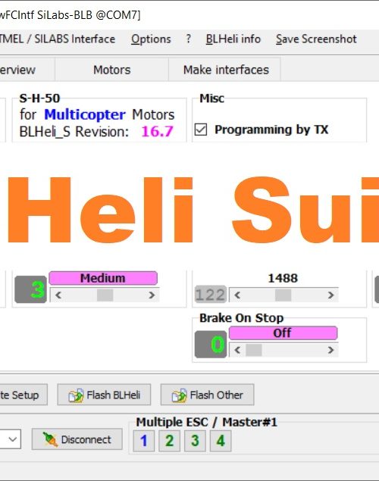Open the question mark help menu
Viewport: 379px width, 481px height.
point(189,39)
